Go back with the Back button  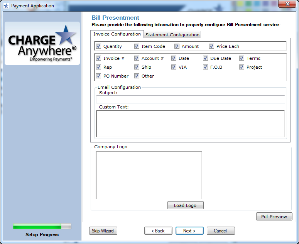(158, 231)
